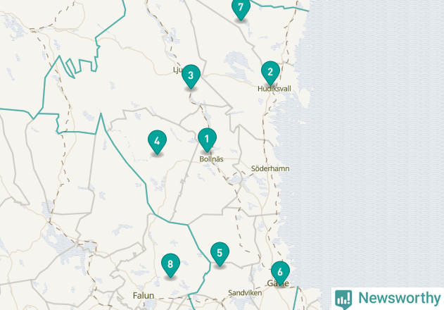Click the Sandviken city label
Screen dimensions: 444x310
(245, 292)
